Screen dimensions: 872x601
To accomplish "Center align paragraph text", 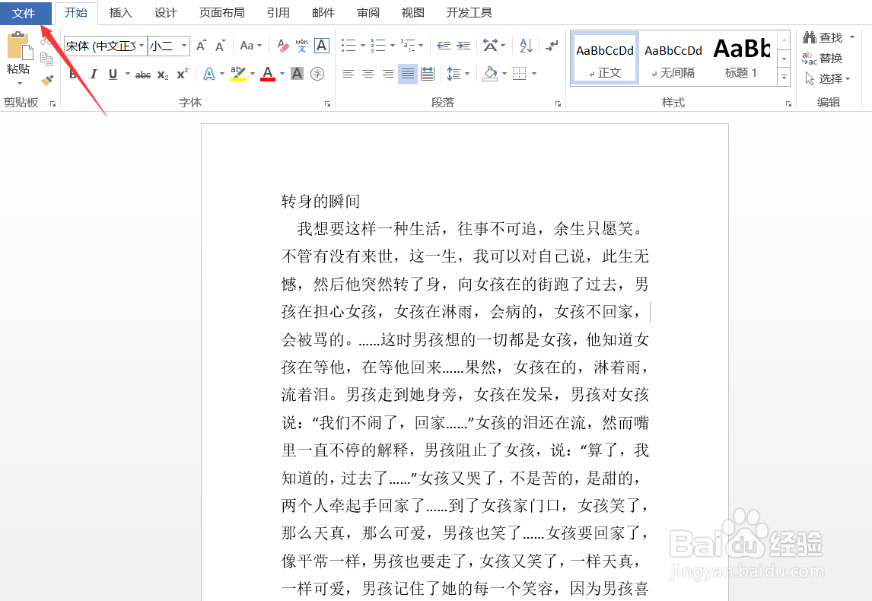I will (368, 73).
